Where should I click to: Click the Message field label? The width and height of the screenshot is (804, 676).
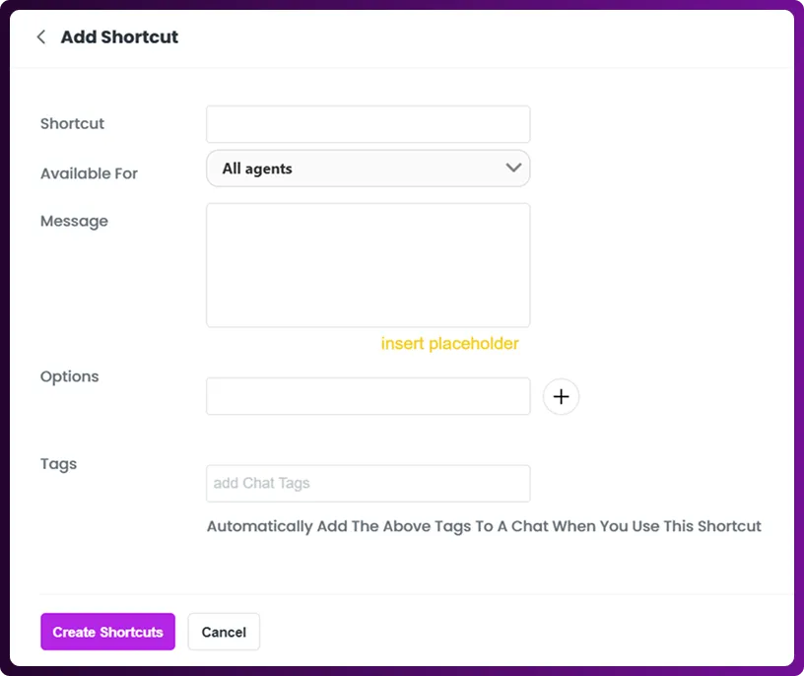click(x=74, y=222)
